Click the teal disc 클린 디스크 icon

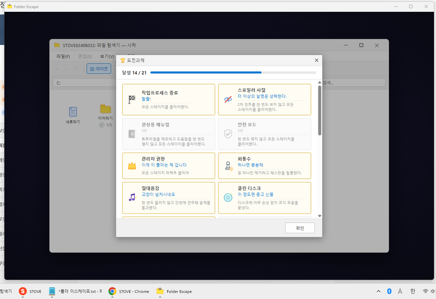(x=228, y=198)
